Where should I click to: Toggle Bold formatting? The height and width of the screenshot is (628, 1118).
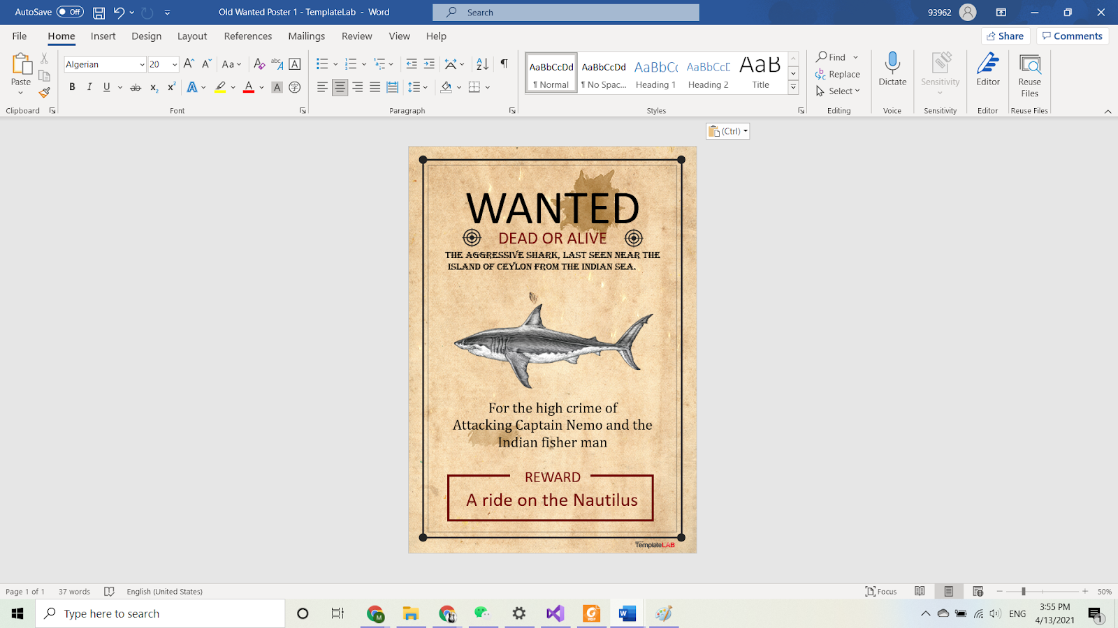tap(72, 87)
